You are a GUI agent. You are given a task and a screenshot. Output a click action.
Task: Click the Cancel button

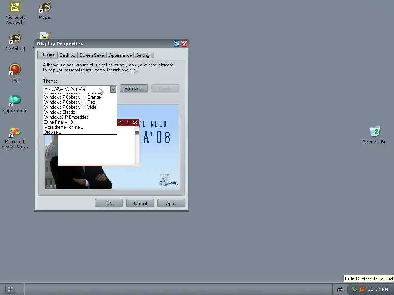pyautogui.click(x=140, y=203)
